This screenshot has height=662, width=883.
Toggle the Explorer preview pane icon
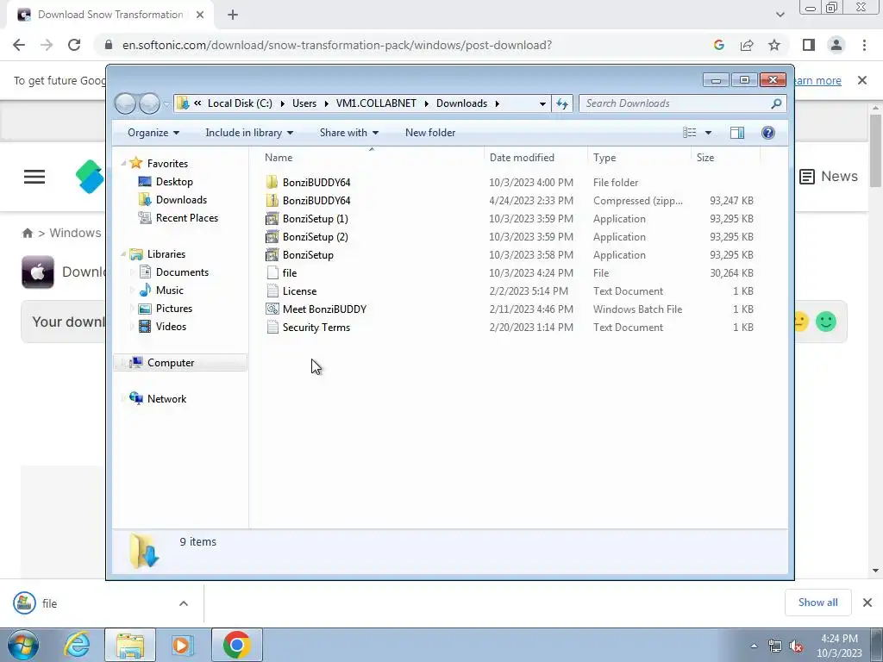point(736,132)
